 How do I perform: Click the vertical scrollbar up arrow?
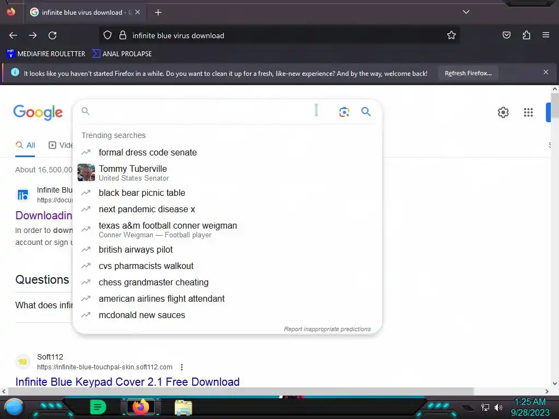(x=555, y=89)
